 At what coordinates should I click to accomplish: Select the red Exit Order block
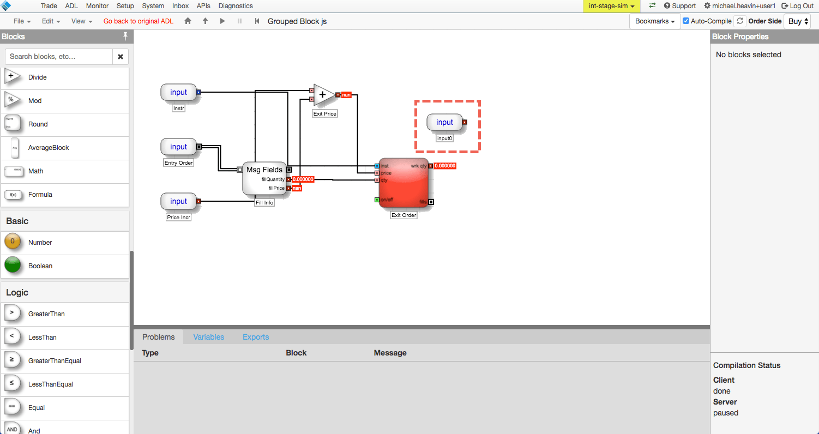coord(404,183)
